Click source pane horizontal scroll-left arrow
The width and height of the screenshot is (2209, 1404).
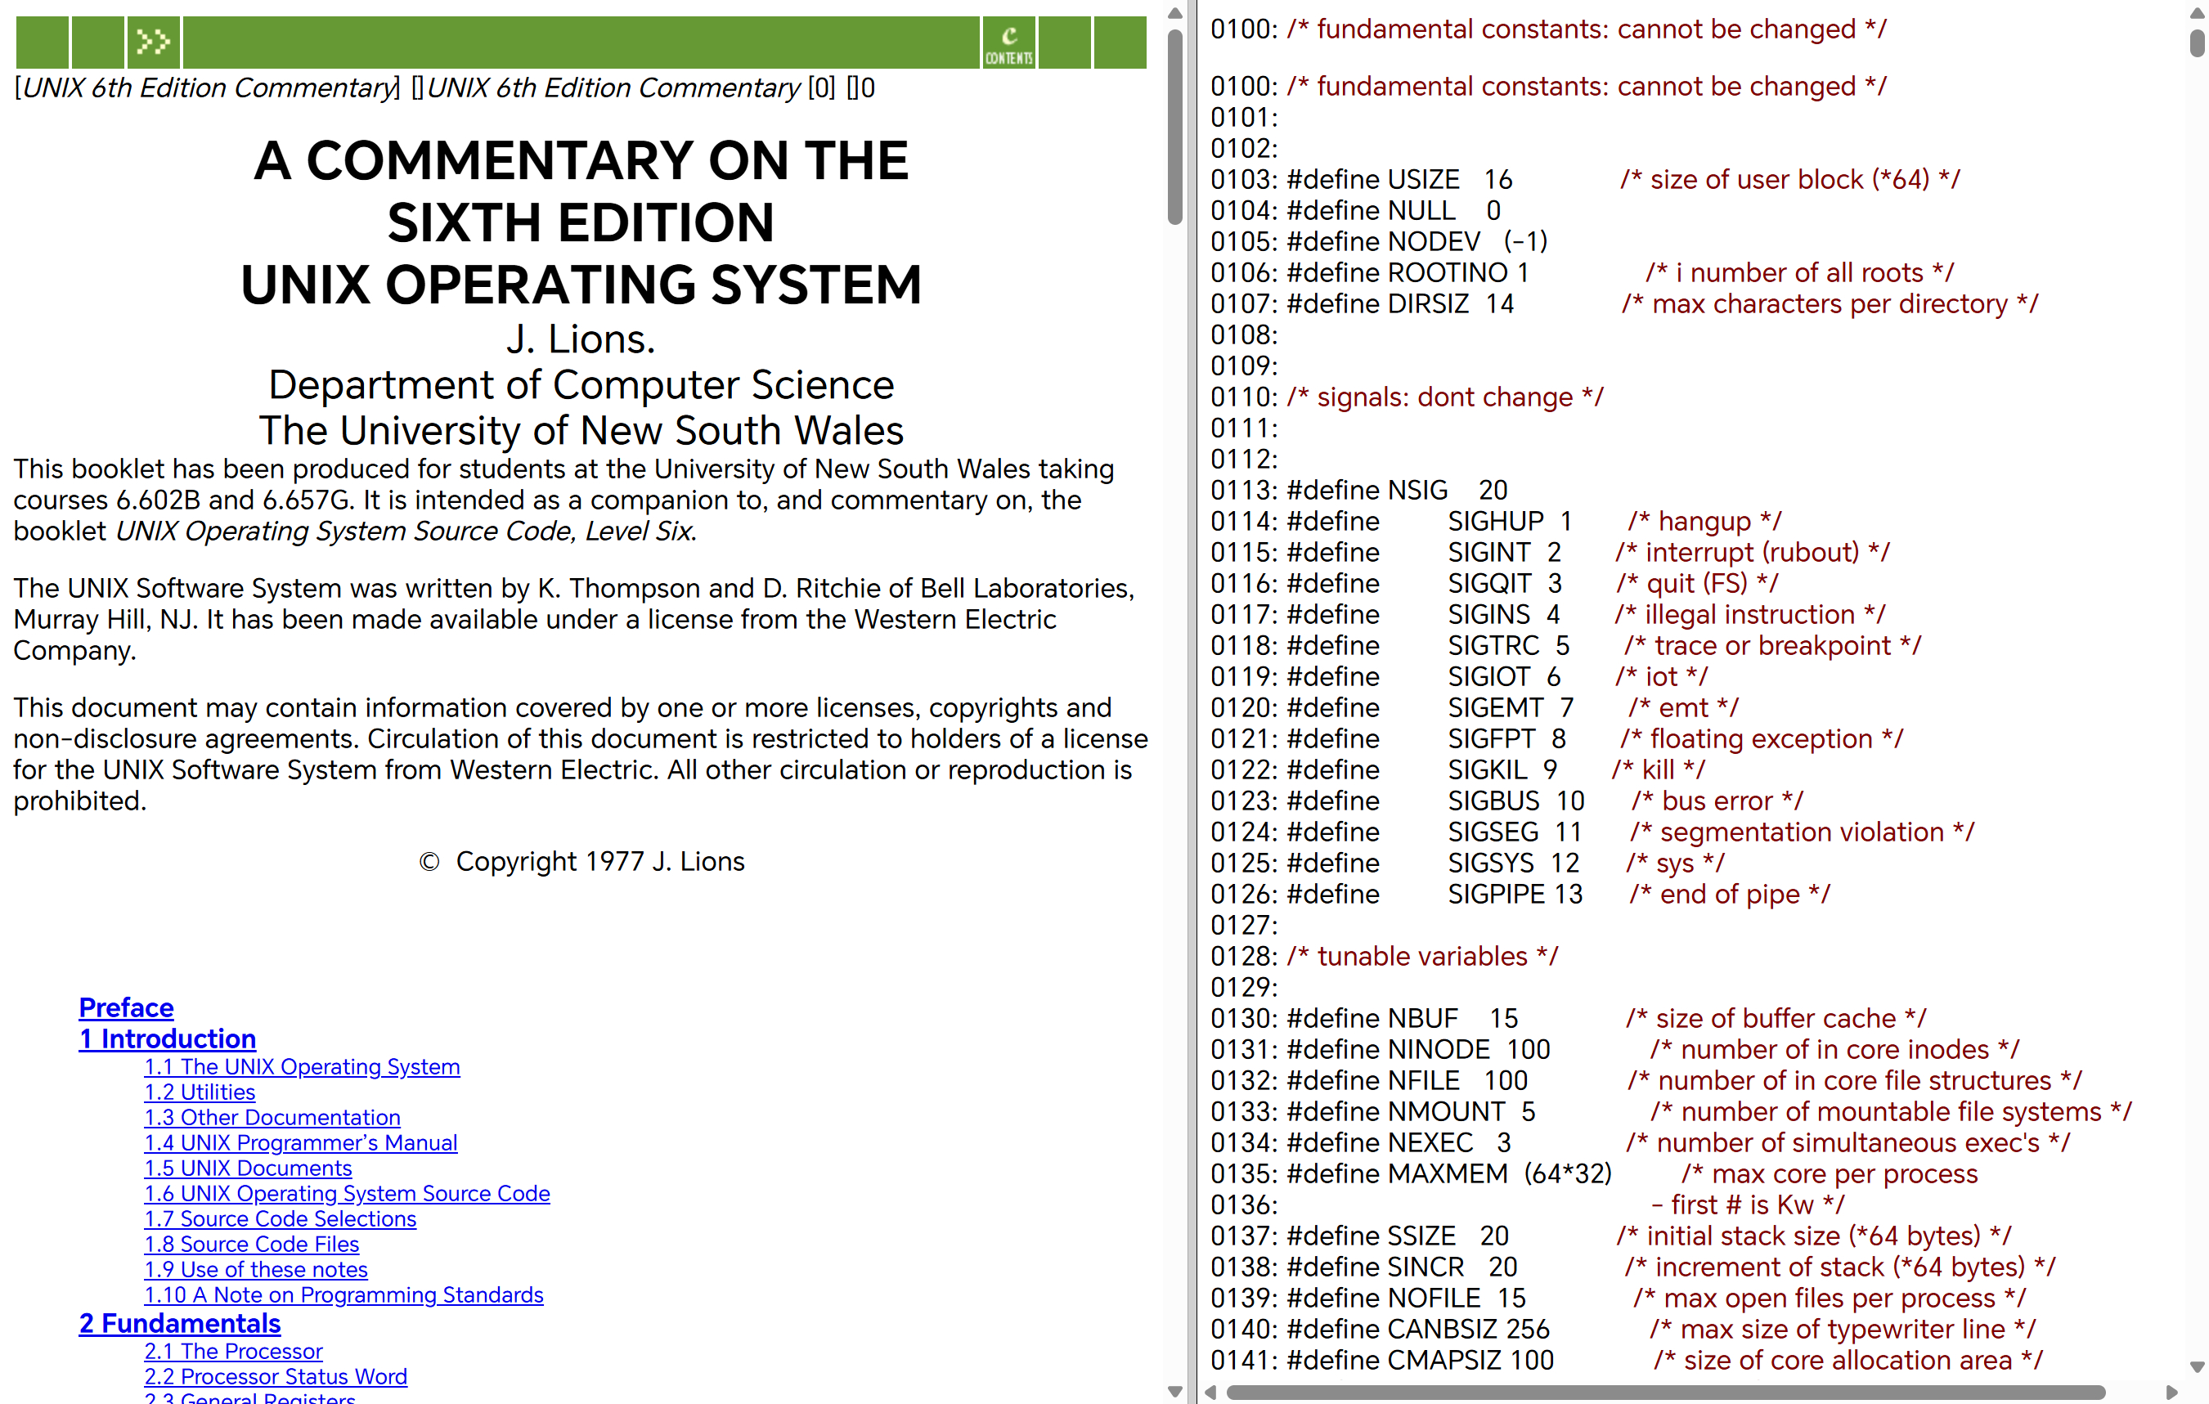[1210, 1392]
